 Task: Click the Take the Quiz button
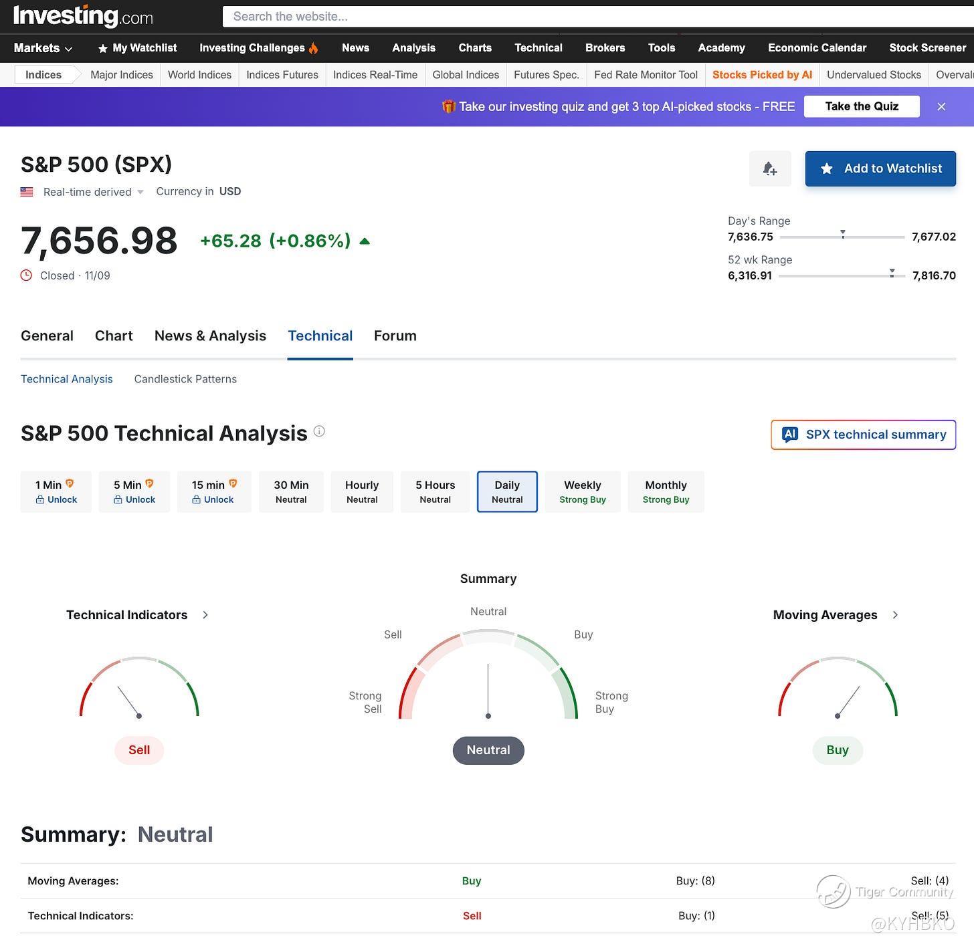pyautogui.click(x=862, y=106)
